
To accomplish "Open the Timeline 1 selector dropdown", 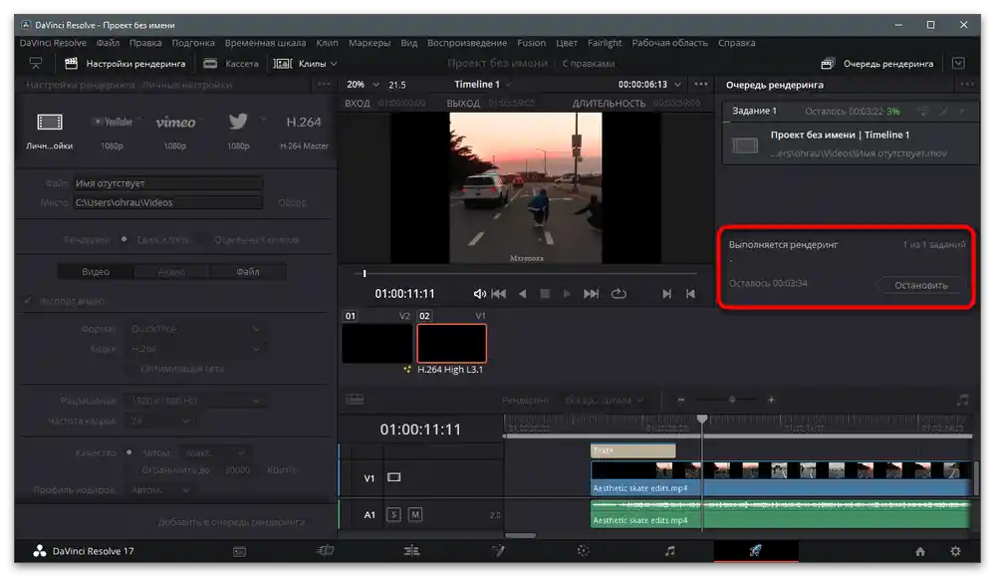I will point(482,84).
